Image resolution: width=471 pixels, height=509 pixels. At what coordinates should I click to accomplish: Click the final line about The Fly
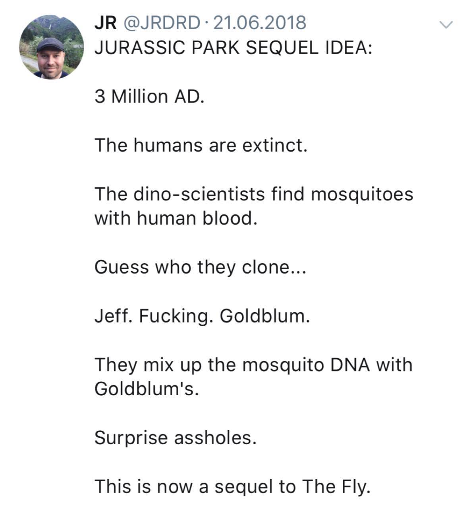tap(232, 486)
